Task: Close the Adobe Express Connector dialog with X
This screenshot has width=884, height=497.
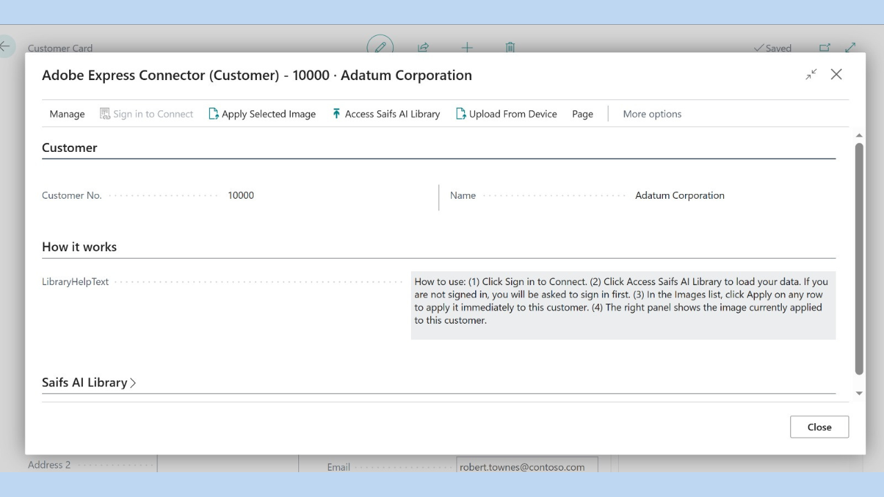Action: coord(836,75)
